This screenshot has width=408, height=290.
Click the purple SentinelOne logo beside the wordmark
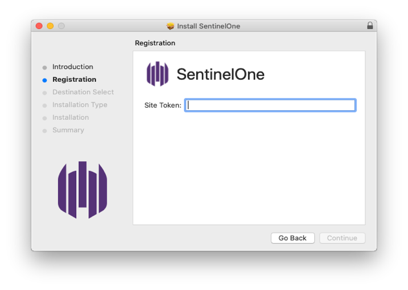pos(158,74)
